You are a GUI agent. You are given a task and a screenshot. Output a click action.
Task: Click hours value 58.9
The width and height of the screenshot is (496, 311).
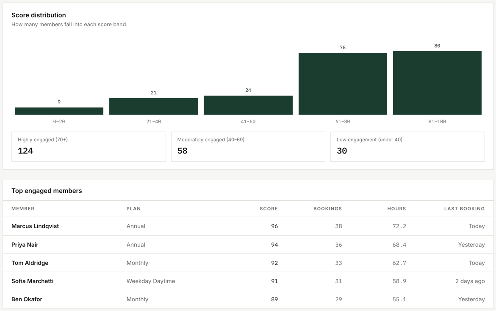tap(399, 281)
